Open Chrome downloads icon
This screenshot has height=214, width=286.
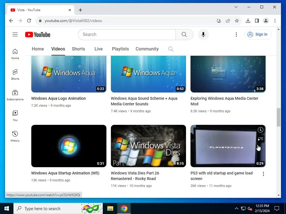click(x=248, y=21)
